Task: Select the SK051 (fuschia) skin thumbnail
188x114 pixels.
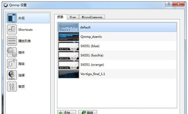Action: tap(69, 55)
